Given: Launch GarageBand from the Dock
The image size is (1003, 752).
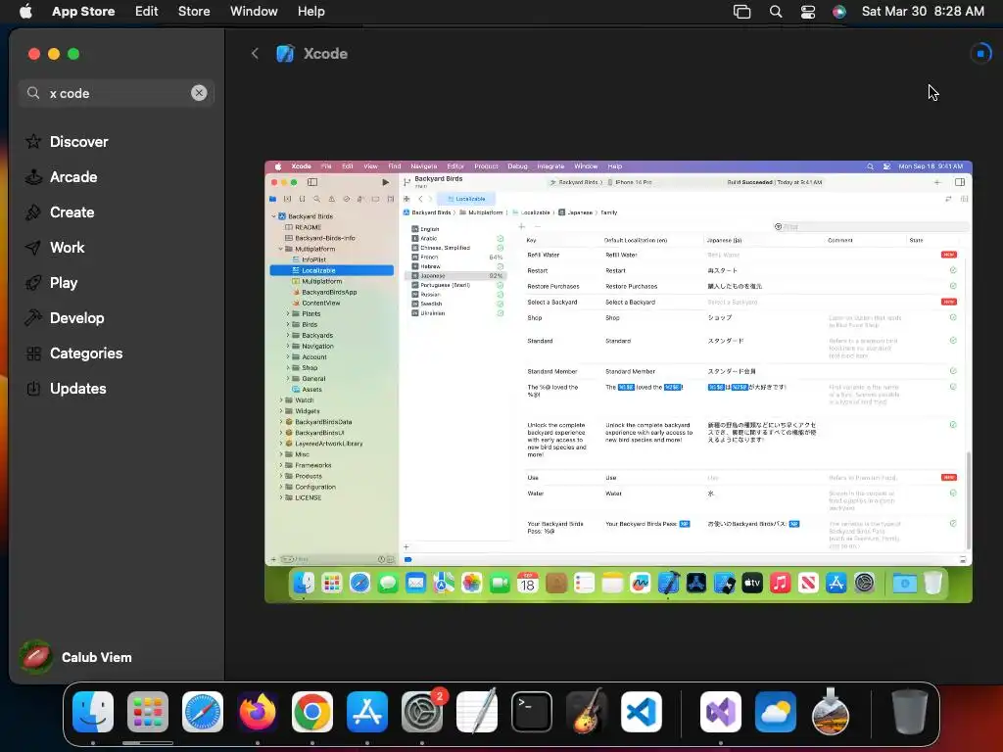Looking at the screenshot, I should 587,712.
